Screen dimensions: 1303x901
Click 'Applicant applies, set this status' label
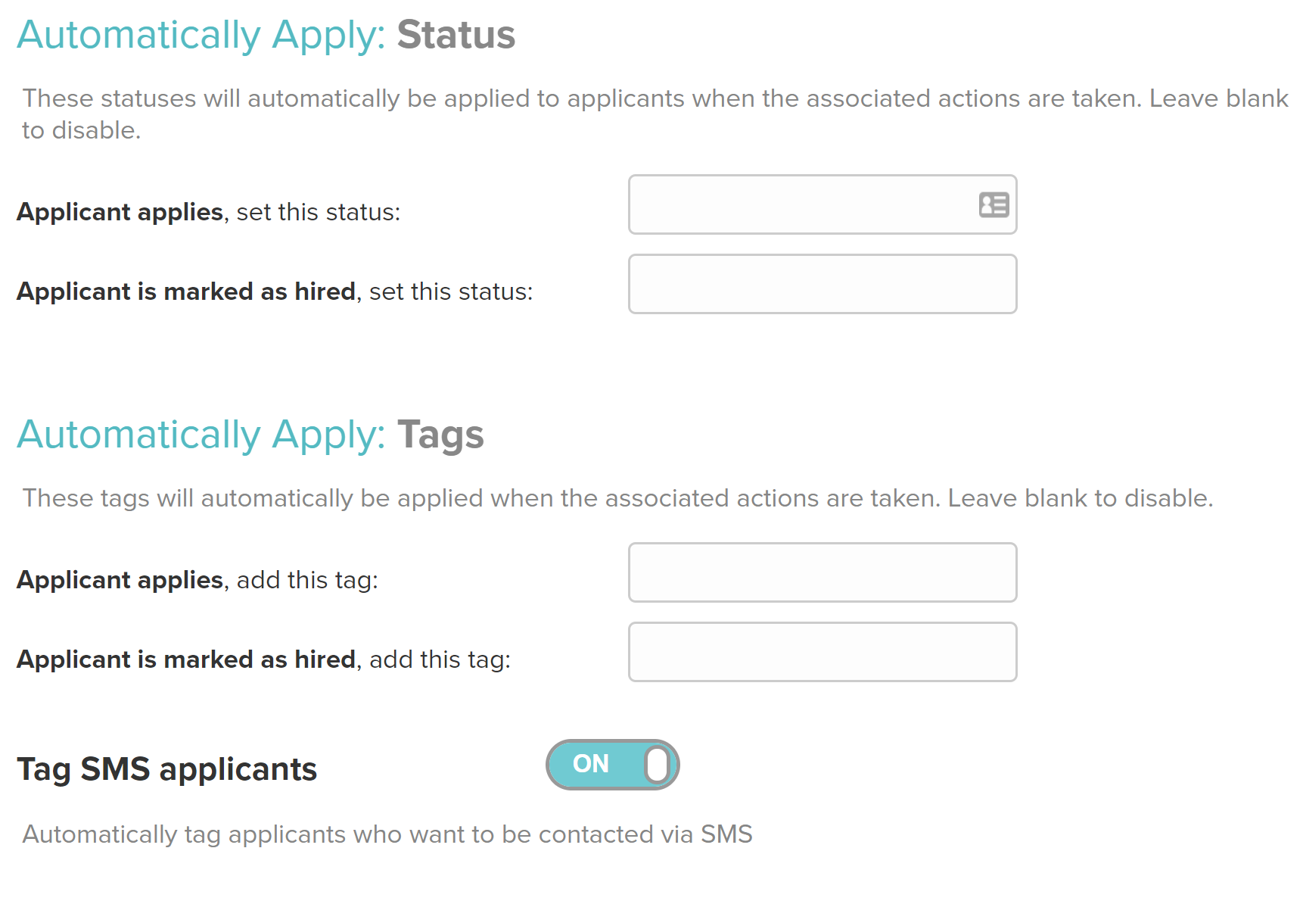209,212
